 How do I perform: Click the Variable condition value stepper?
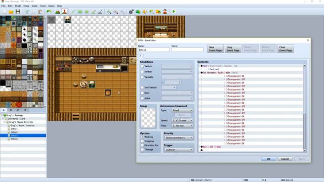click(x=180, y=82)
